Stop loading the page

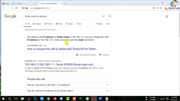[x=12, y=8]
